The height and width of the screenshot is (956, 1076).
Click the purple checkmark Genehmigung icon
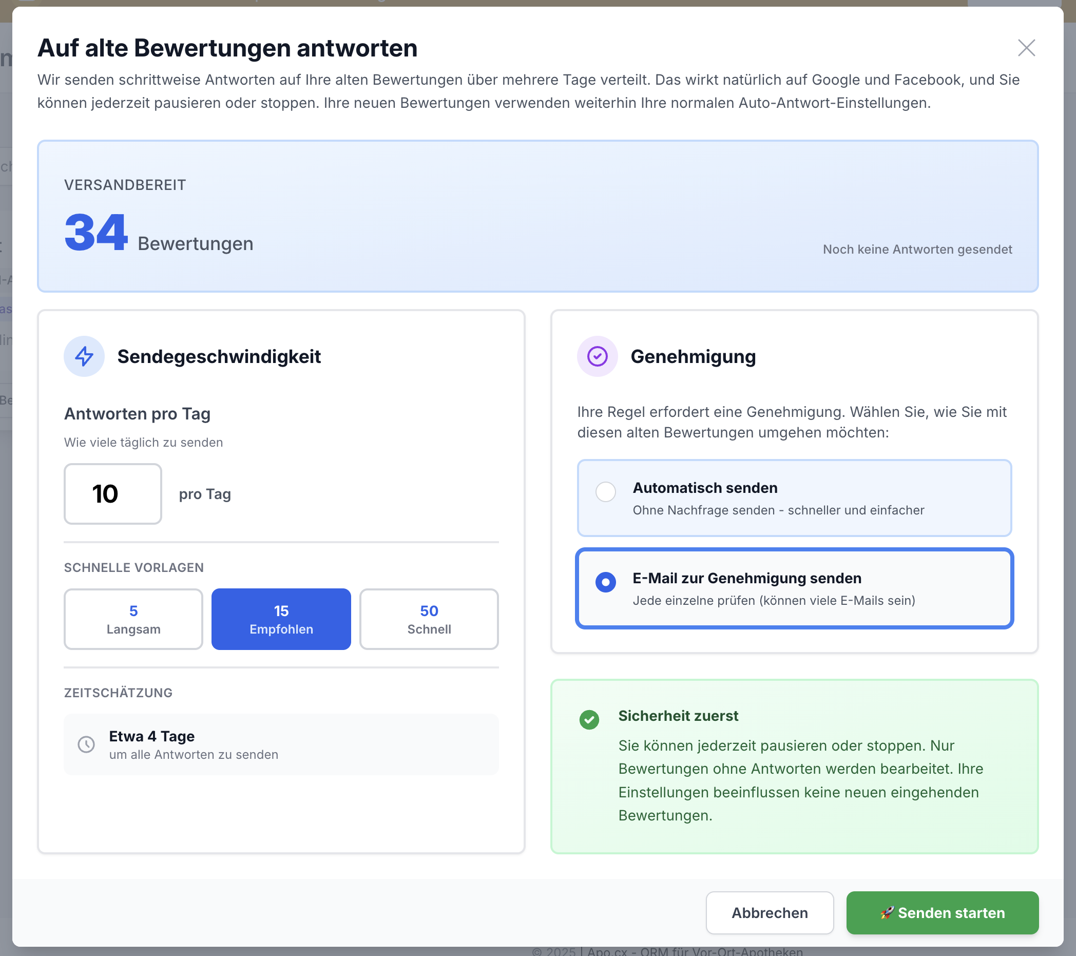pyautogui.click(x=597, y=356)
